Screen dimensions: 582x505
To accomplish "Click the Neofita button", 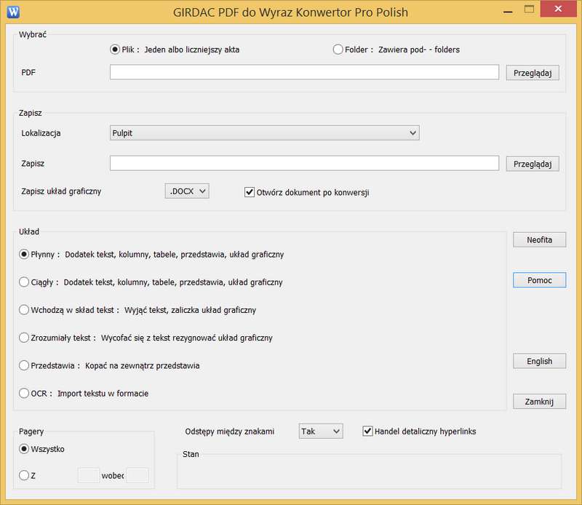I will pyautogui.click(x=539, y=239).
